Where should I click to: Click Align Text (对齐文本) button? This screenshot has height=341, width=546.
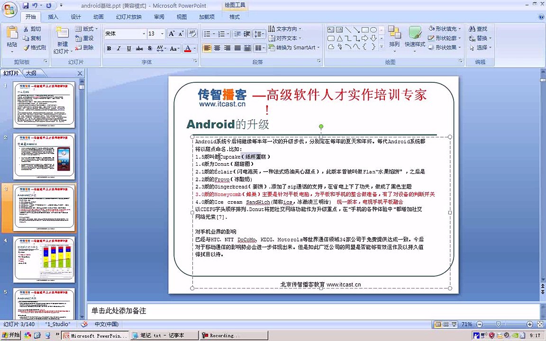click(x=285, y=38)
